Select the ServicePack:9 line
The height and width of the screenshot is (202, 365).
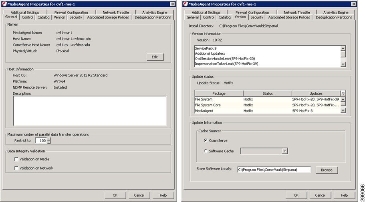(206, 48)
